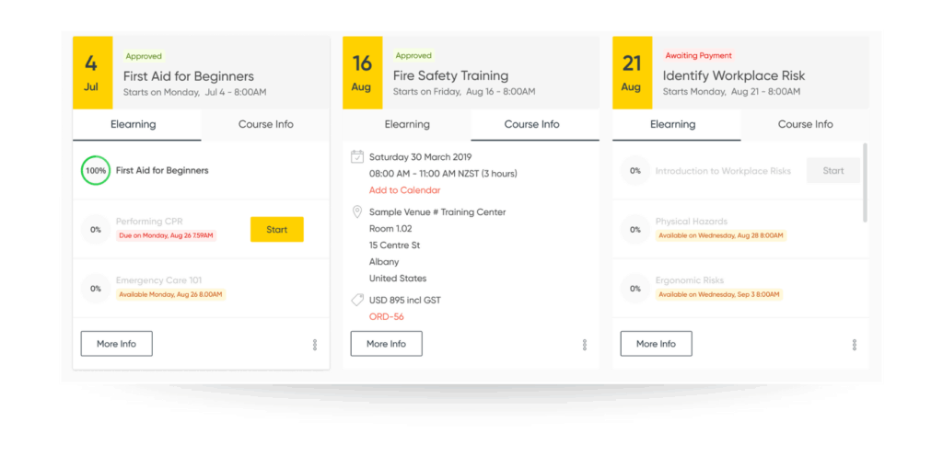Click More Info on Fire Safety Training
Image resolution: width=943 pixels, height=456 pixels.
(x=387, y=344)
